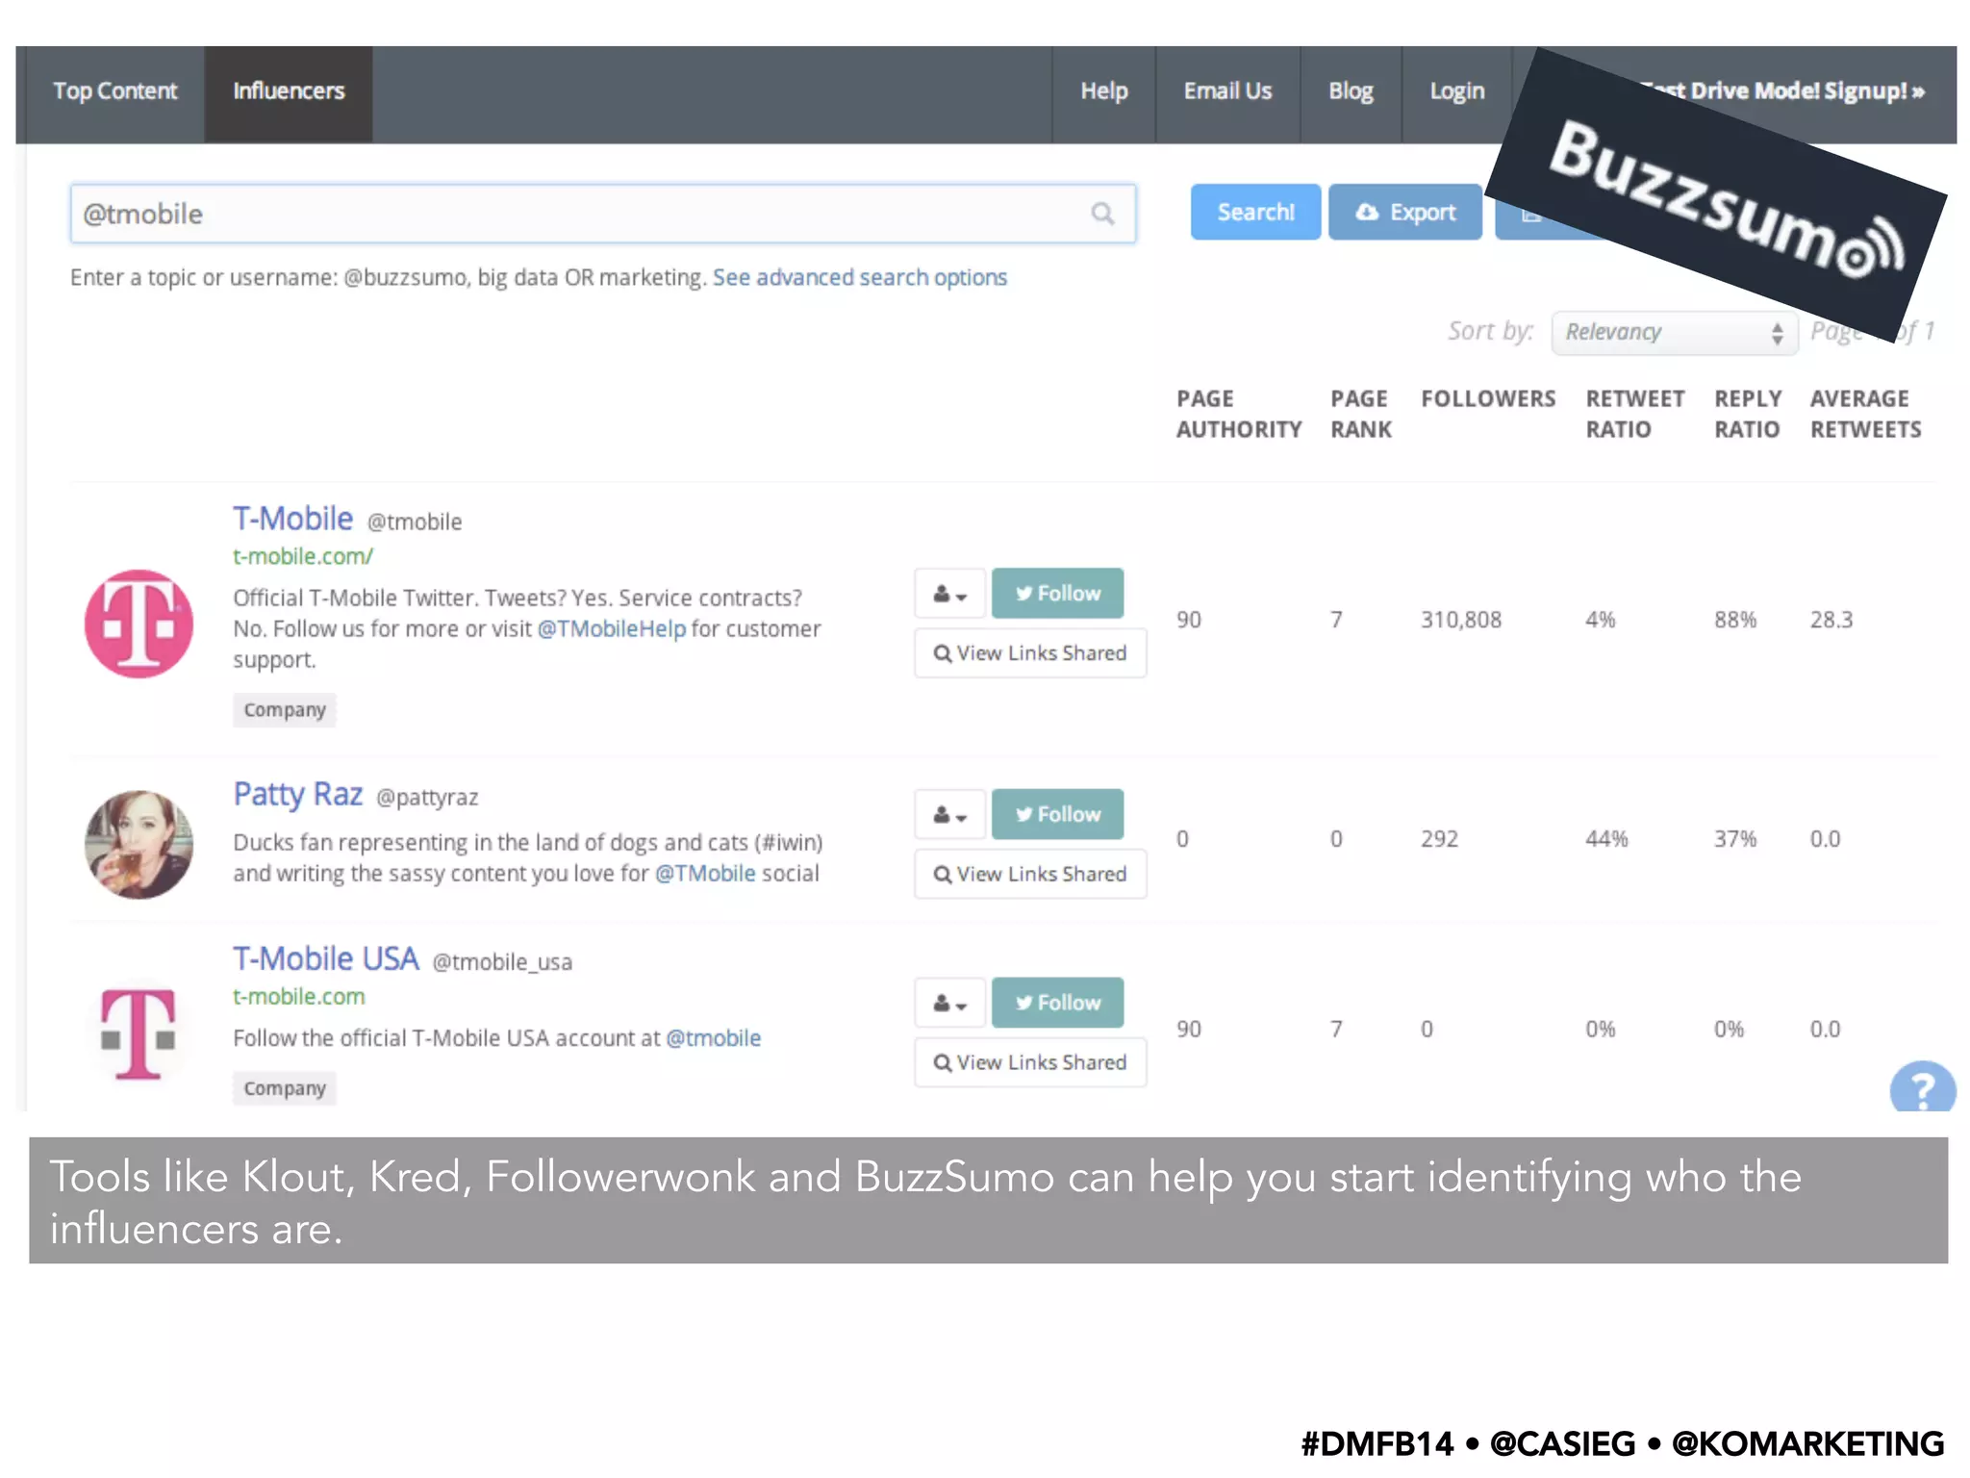Visit the t-mobile.com link under T-Mobile USA
The width and height of the screenshot is (1970, 1478).
[299, 997]
